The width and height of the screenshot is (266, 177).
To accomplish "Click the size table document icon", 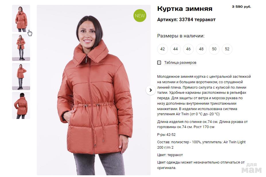I will 159,63.
